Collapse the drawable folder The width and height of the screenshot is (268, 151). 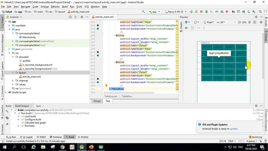13,57
